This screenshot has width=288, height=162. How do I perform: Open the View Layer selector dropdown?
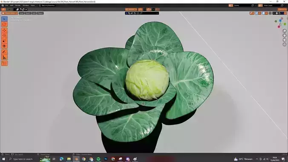[x=260, y=6]
